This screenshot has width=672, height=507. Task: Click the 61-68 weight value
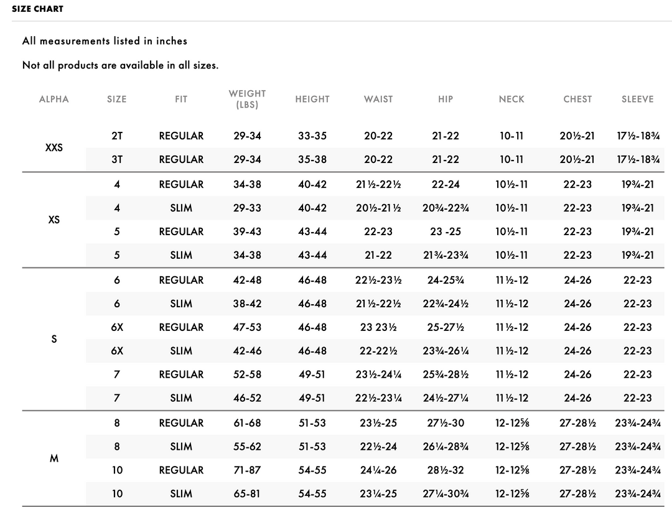tap(247, 423)
